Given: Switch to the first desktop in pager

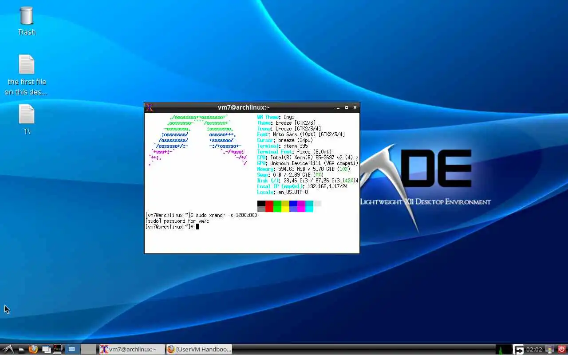Looking at the screenshot, I should click(x=71, y=349).
